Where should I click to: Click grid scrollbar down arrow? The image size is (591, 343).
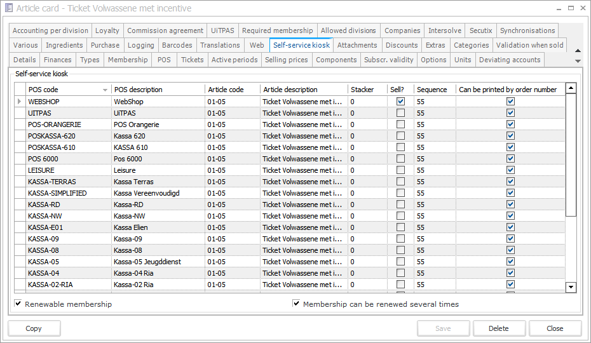571,287
